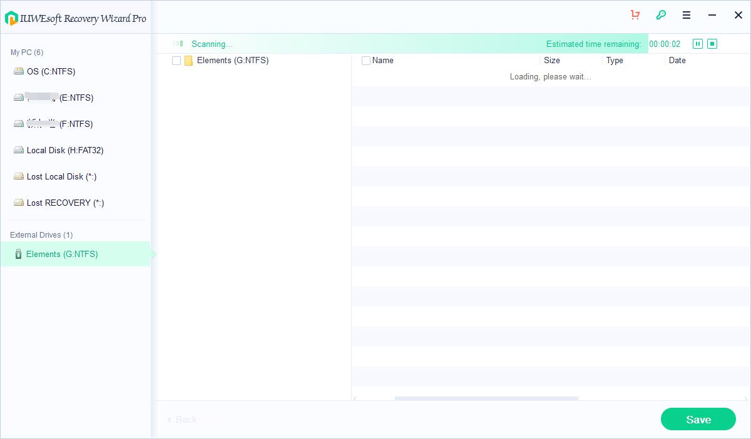This screenshot has width=751, height=439.
Task: Pause the scan
Action: point(698,44)
